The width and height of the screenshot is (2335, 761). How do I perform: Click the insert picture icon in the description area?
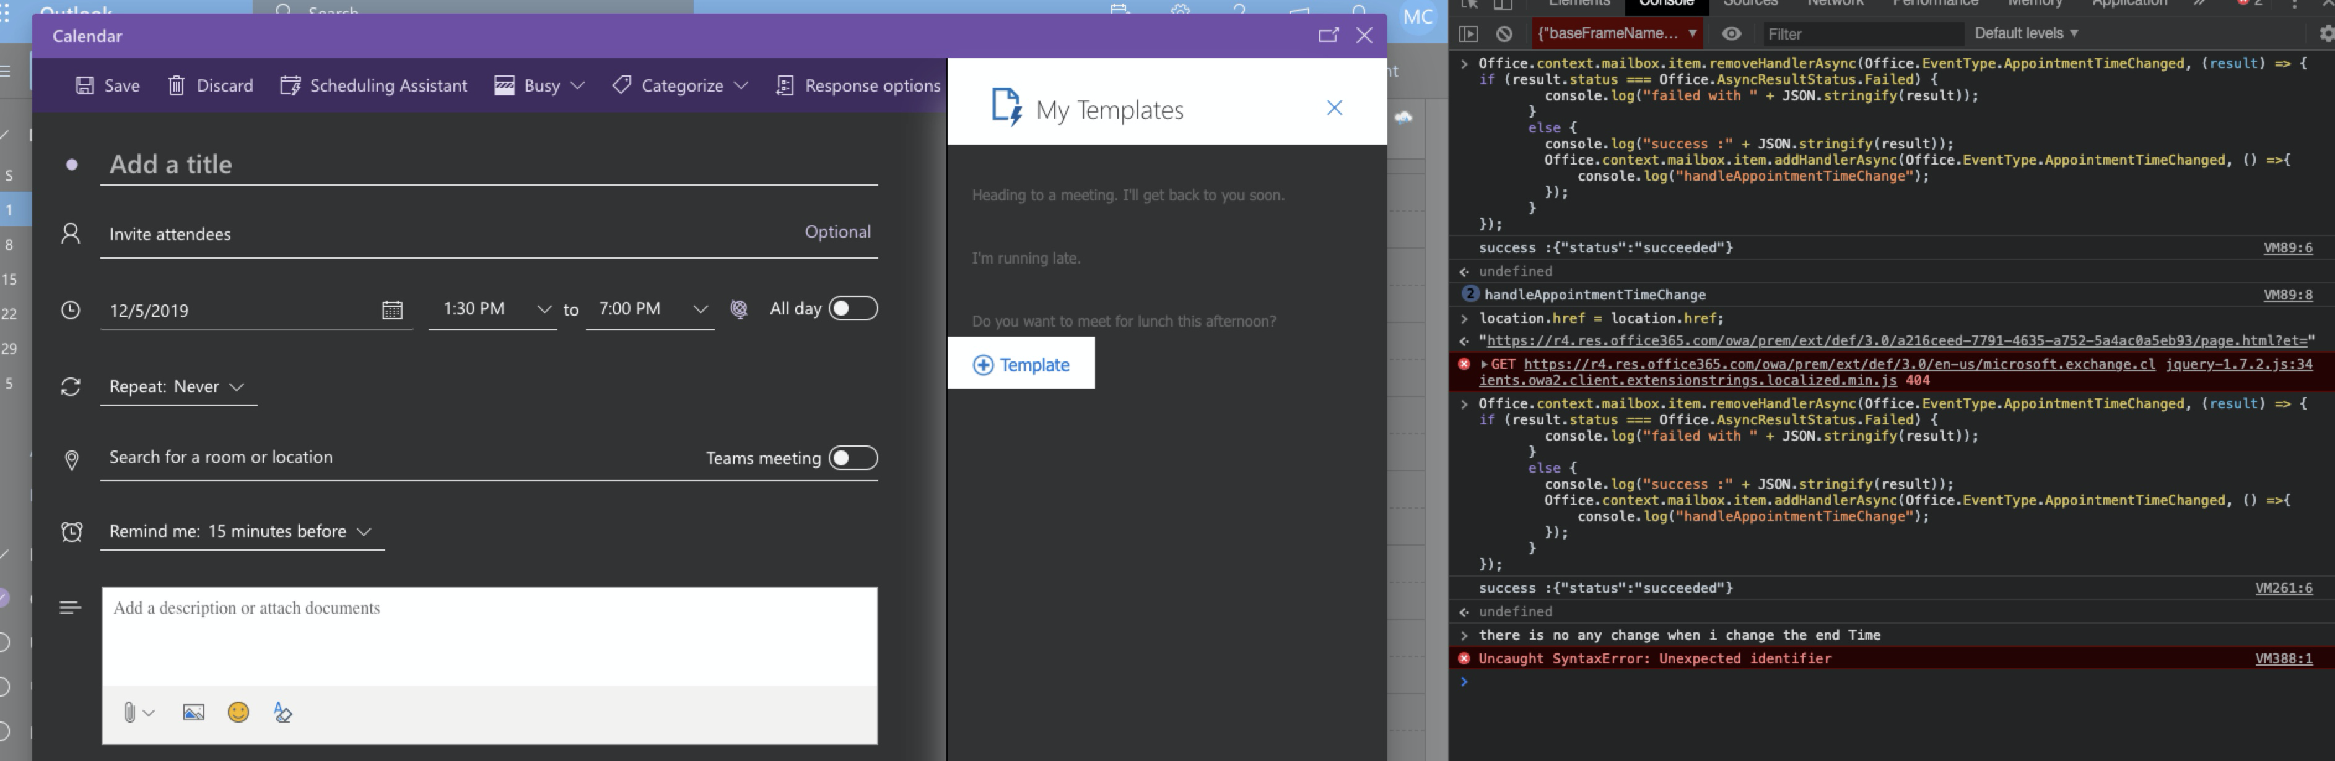point(193,712)
